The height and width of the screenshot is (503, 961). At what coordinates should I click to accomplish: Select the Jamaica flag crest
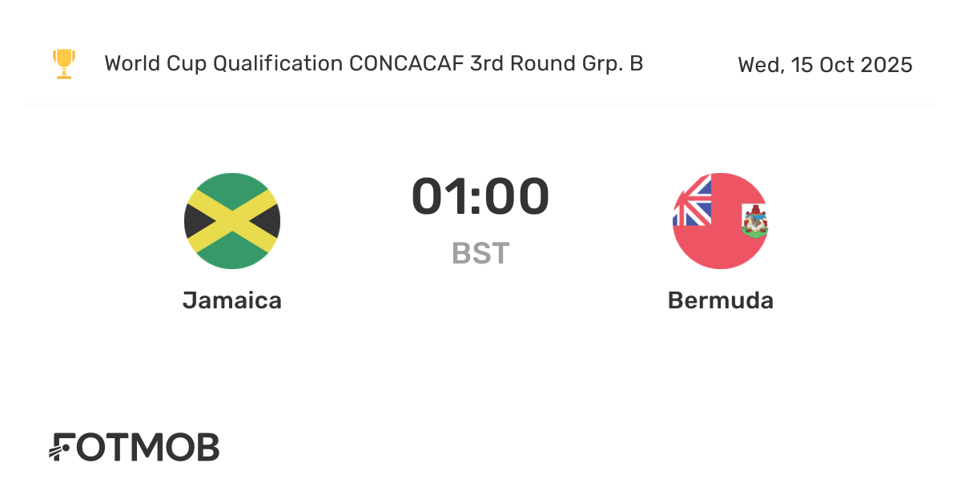232,221
